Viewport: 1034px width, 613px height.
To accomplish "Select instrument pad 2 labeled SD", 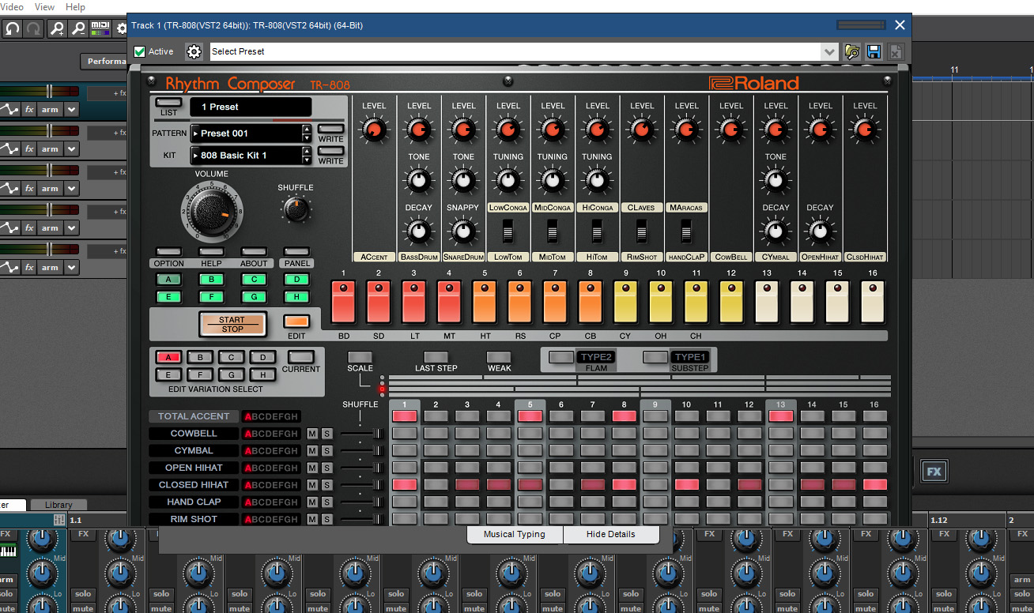I will click(x=379, y=302).
